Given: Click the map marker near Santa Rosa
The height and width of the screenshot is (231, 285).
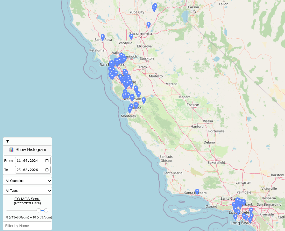Looking at the screenshot, I should [x=103, y=37].
